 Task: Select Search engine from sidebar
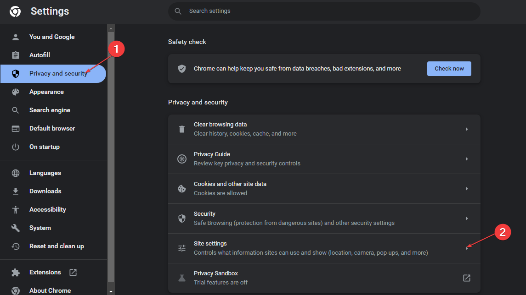point(50,110)
